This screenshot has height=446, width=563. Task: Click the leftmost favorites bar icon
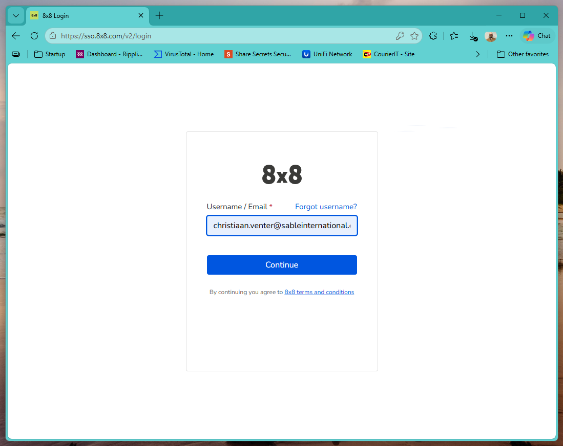click(x=16, y=54)
